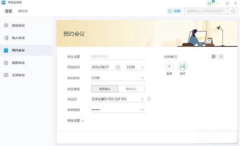The height and width of the screenshot is (146, 240).
Task: Open the user avatar N at top
Action: point(209,3)
